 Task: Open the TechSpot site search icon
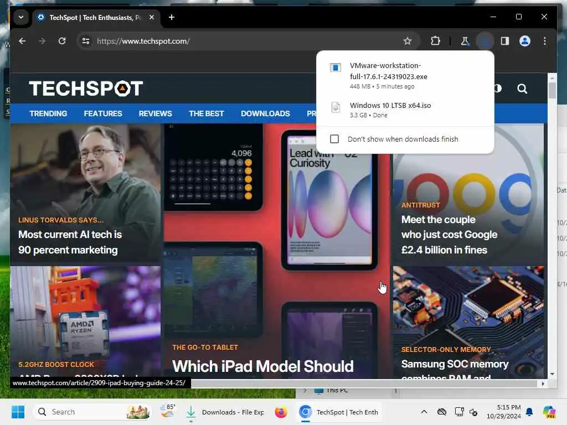tap(522, 89)
